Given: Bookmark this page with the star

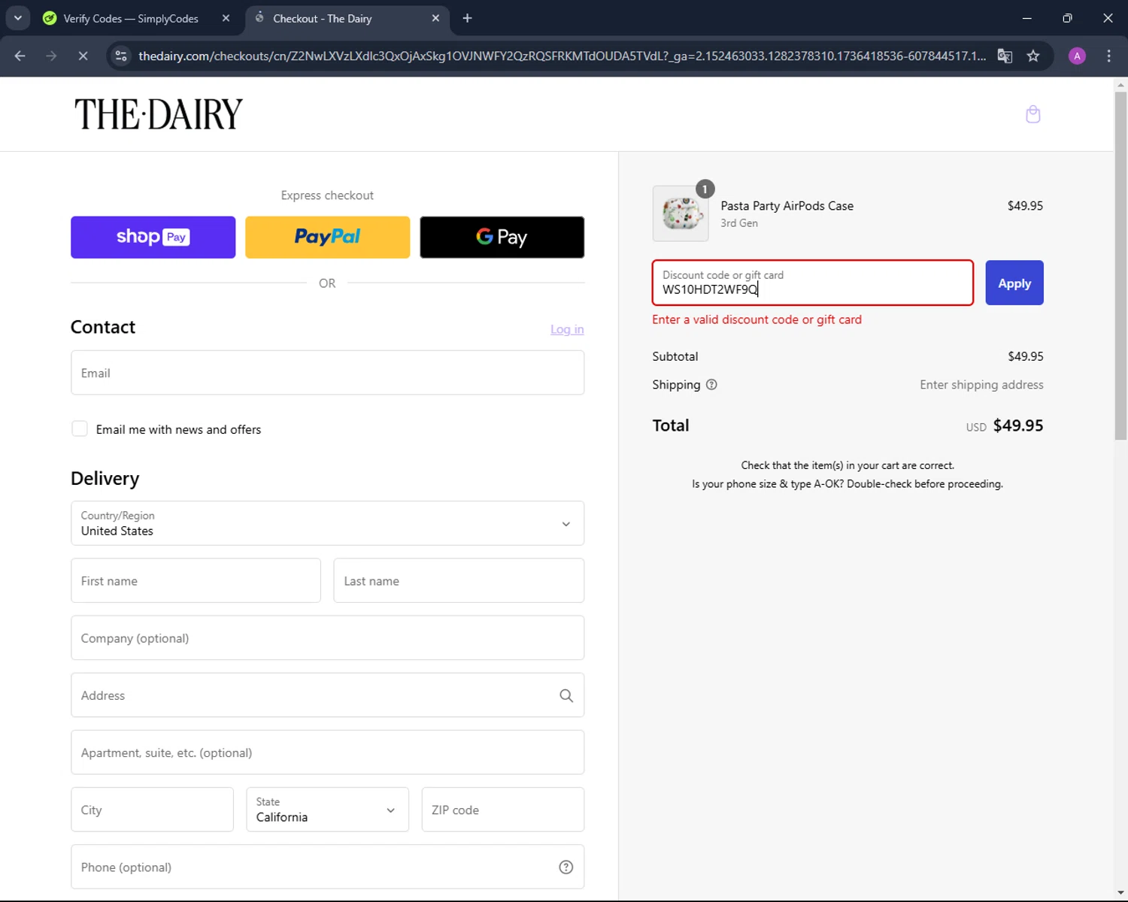Looking at the screenshot, I should (x=1033, y=56).
